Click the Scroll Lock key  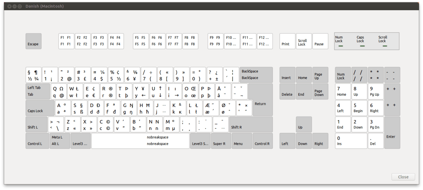coord(304,41)
